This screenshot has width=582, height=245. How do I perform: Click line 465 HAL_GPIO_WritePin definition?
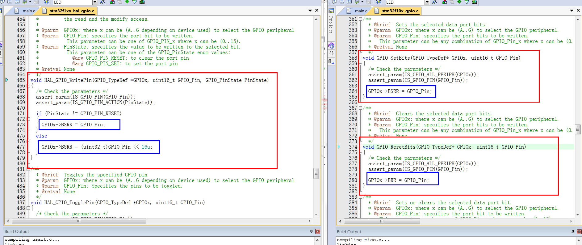[x=149, y=80]
